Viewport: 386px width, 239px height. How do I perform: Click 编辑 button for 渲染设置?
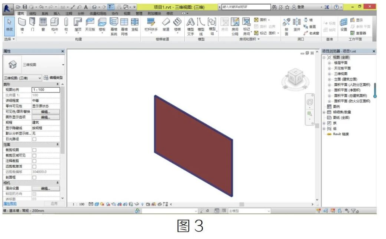(x=46, y=188)
